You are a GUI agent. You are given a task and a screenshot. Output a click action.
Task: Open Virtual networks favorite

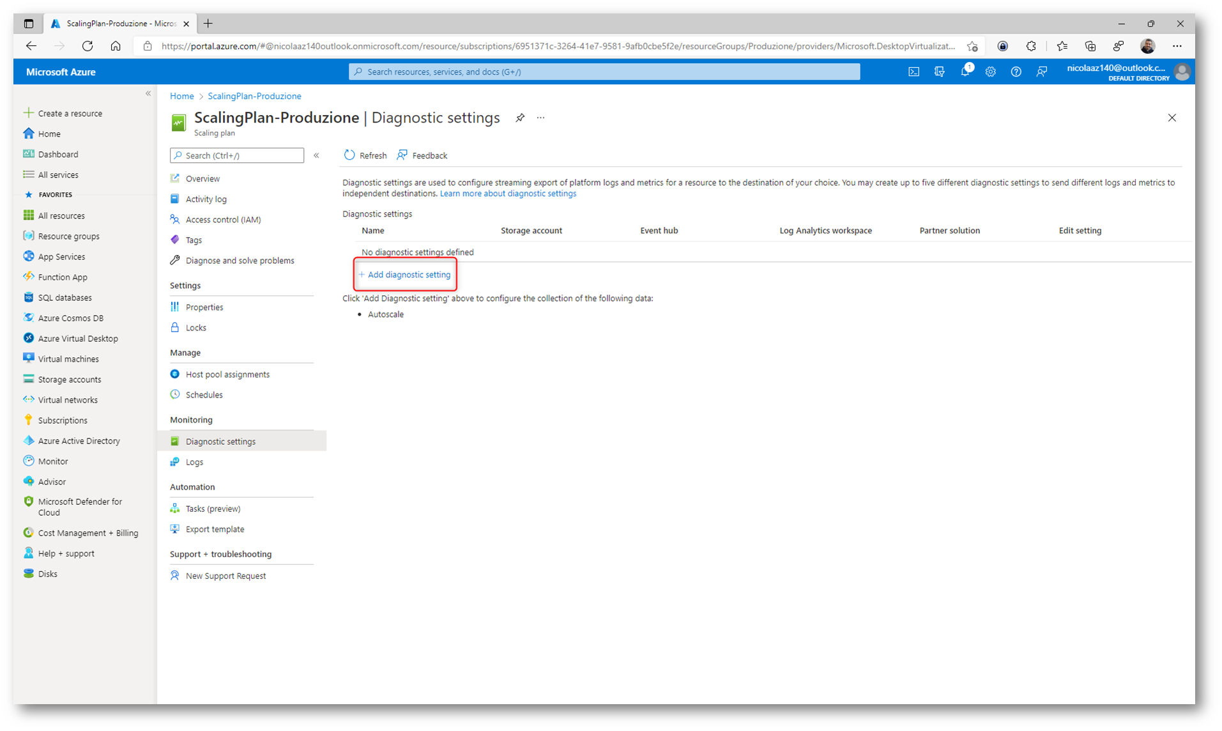68,400
